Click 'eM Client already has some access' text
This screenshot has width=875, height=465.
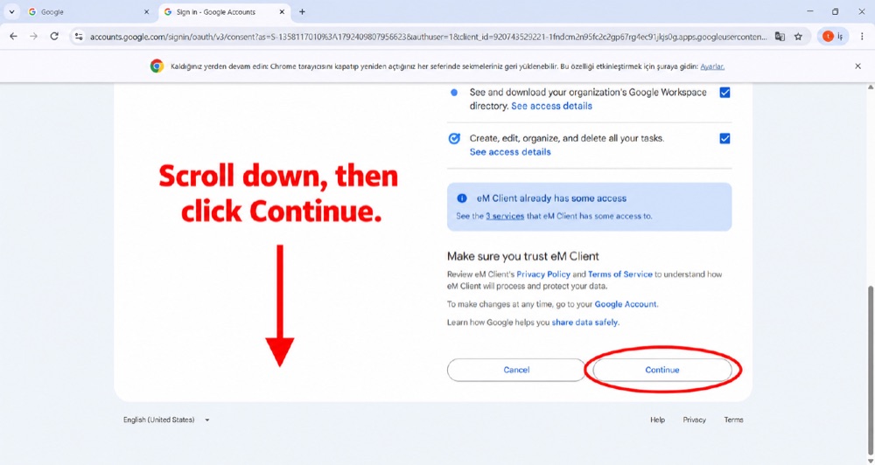point(551,198)
